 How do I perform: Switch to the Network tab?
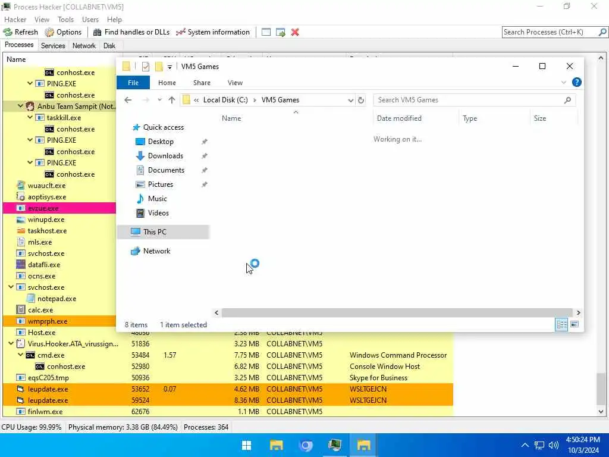click(x=84, y=45)
